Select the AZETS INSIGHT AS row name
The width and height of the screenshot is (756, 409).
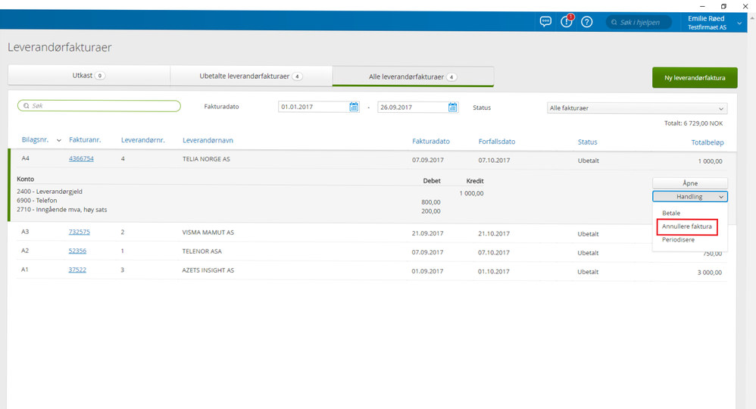click(x=208, y=270)
